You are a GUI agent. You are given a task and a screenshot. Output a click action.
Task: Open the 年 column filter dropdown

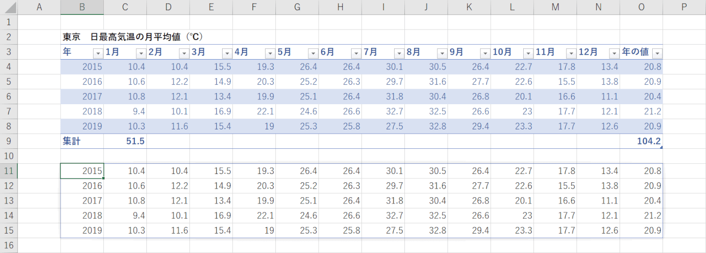click(x=98, y=53)
